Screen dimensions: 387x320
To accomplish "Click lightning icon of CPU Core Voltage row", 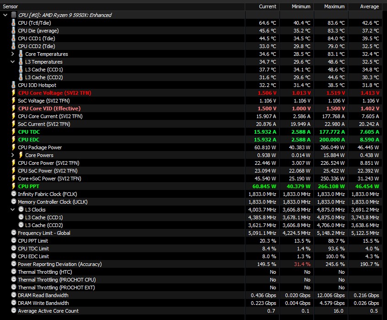I will [x=14, y=93].
